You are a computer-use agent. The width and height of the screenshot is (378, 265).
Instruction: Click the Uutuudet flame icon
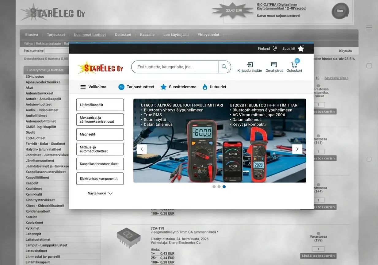(x=205, y=87)
